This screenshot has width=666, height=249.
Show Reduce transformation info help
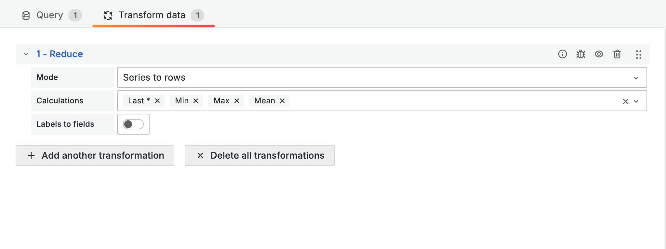(562, 54)
